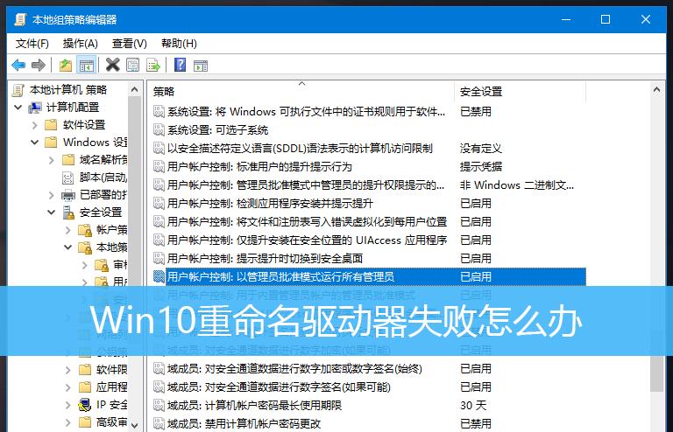Collapse the 安全设置 tree node
Viewport: 673px width, 432px height.
[x=52, y=213]
